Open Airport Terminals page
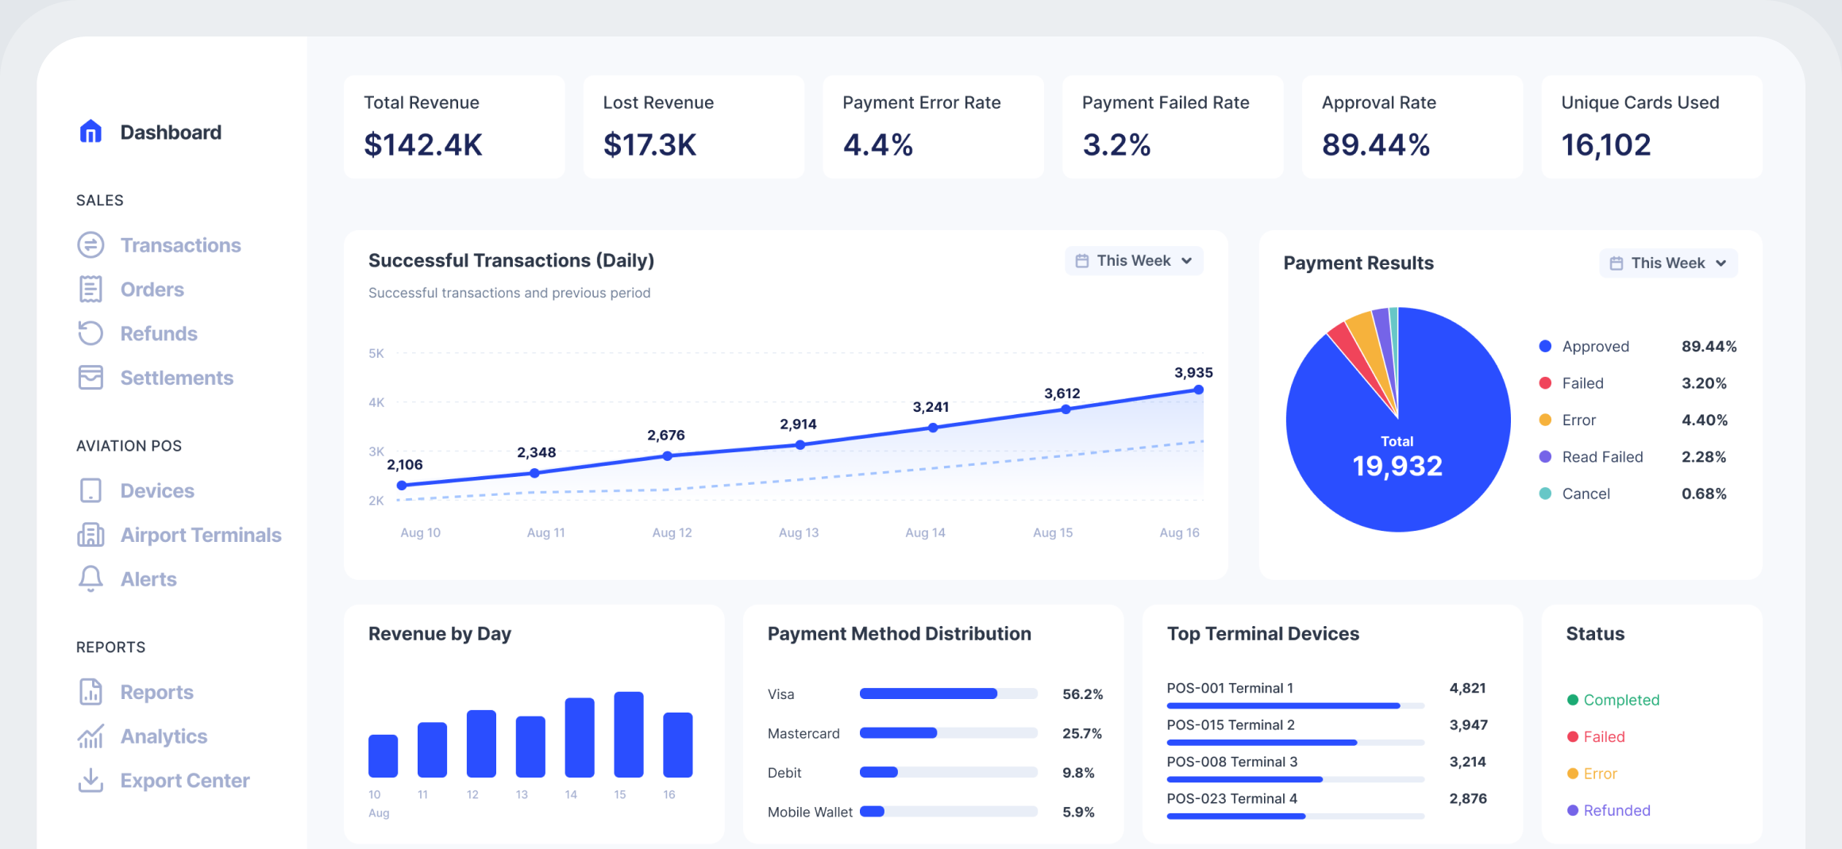Image resolution: width=1842 pixels, height=849 pixels. 201,535
